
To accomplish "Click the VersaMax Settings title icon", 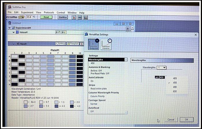I will (86, 34).
